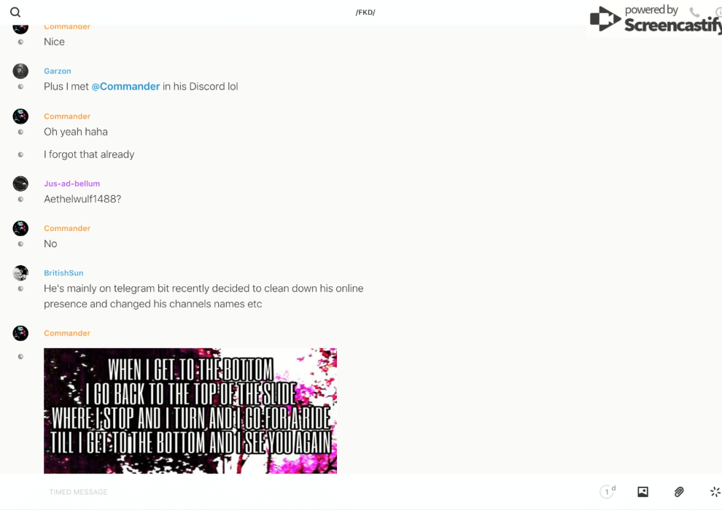Open the slide lyrics meme image
This screenshot has width=722, height=510.
pos(190,410)
